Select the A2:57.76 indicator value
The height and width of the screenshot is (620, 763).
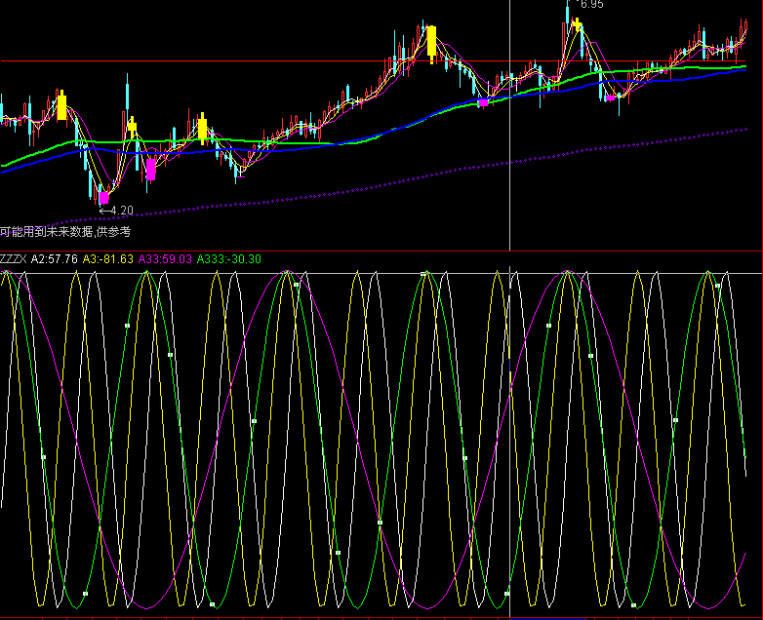tap(54, 259)
